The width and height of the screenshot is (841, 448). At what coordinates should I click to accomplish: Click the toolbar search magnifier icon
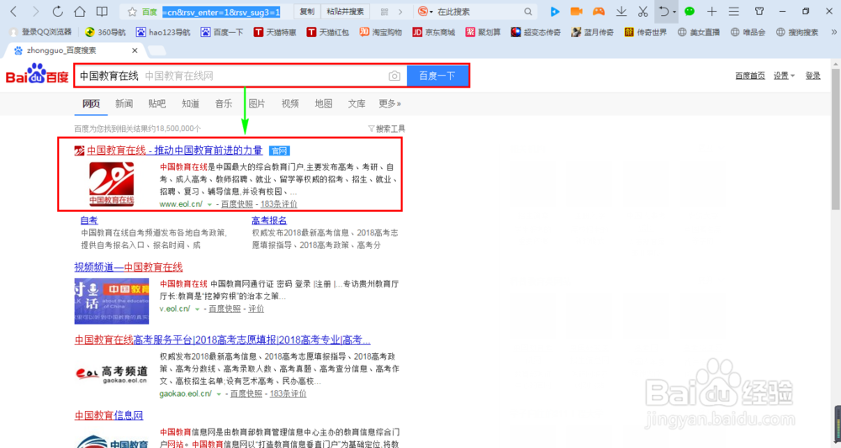[x=528, y=12]
